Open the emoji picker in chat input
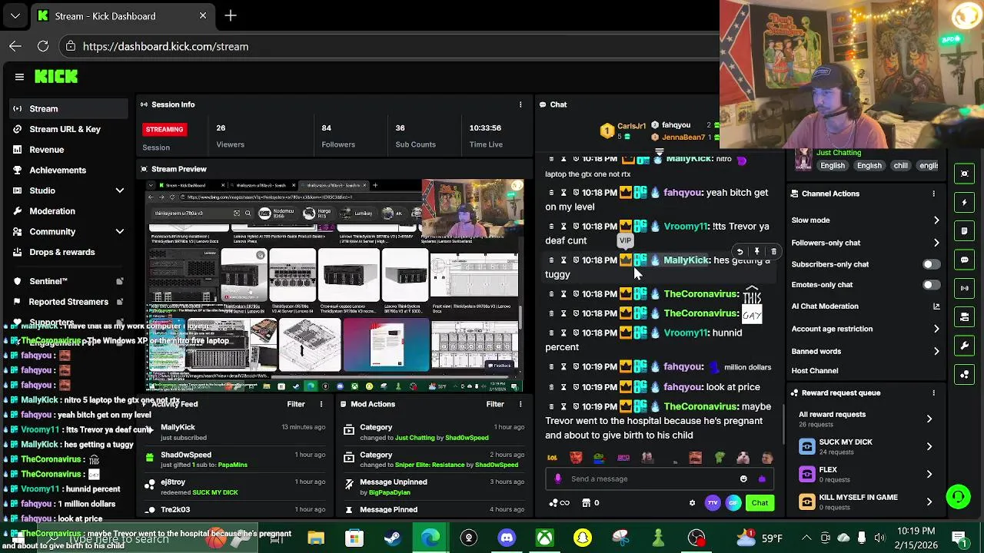This screenshot has height=553, width=984. point(743,478)
